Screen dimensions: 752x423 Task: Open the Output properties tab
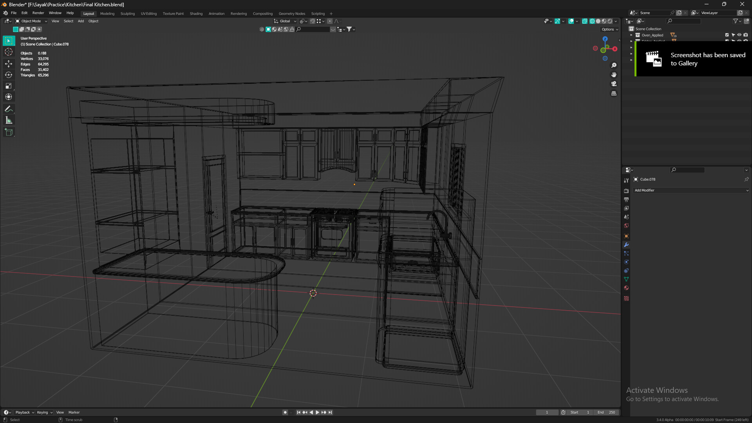626,199
